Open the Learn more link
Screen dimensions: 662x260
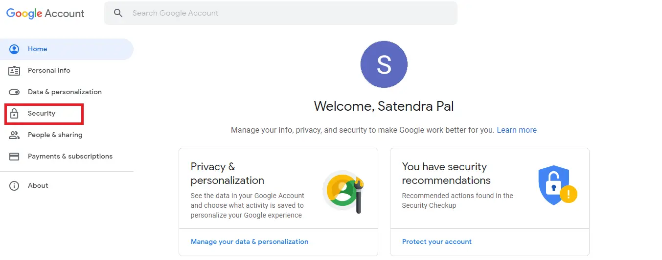click(517, 130)
